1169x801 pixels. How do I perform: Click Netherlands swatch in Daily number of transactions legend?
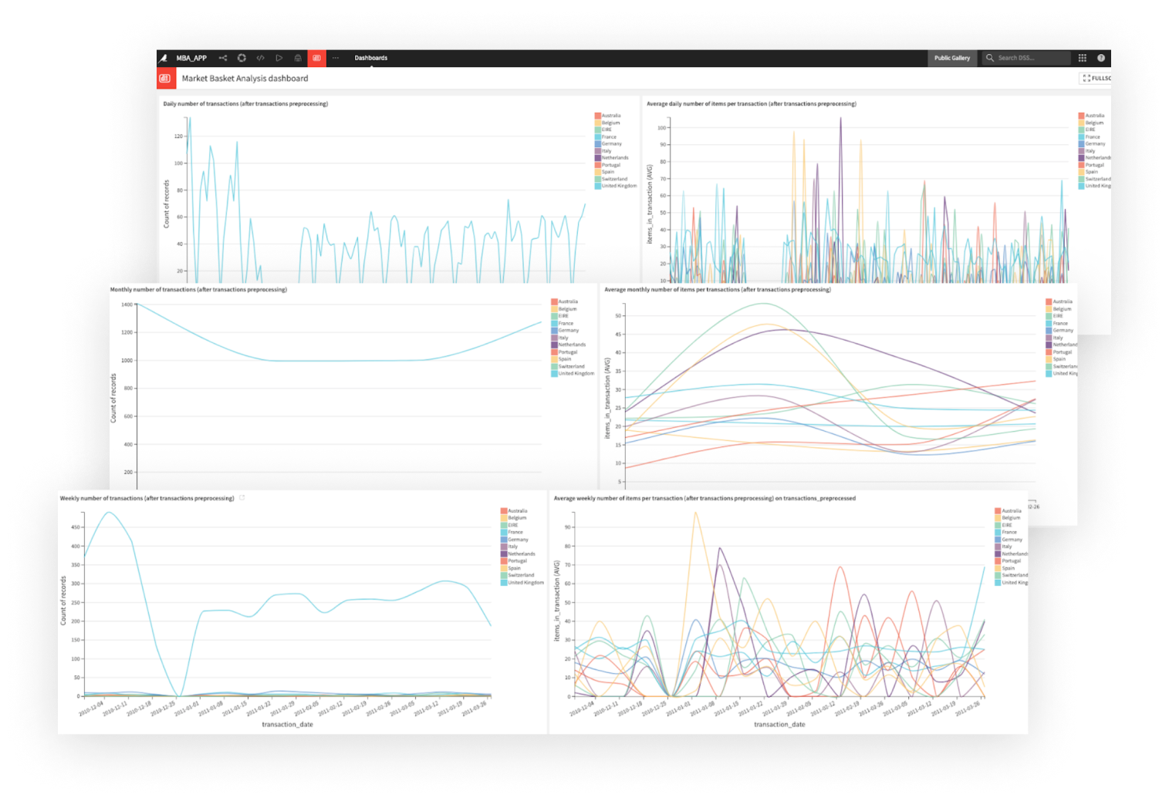598,157
